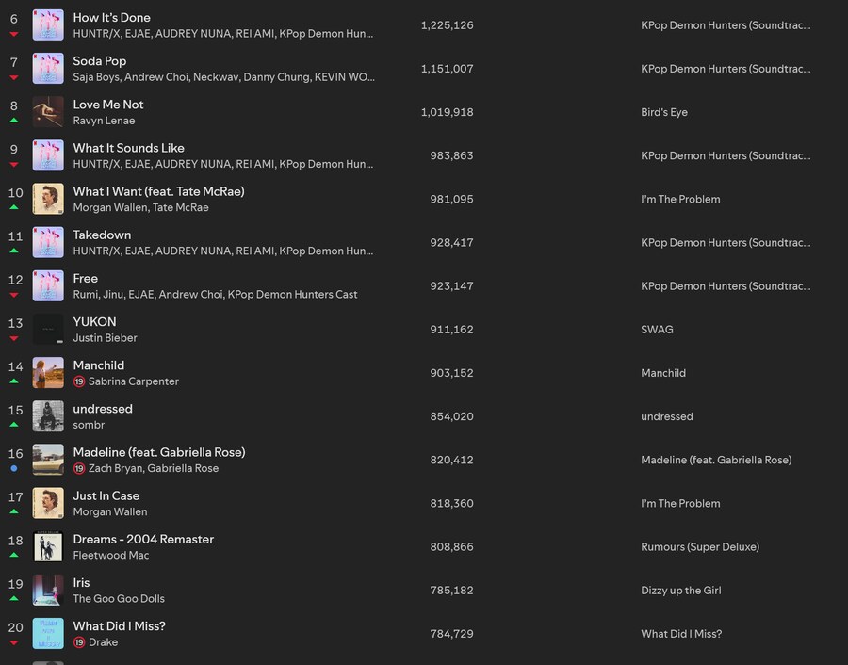848x665 pixels.
Task: Open artist Ravyn Lenae
Action: tap(104, 121)
